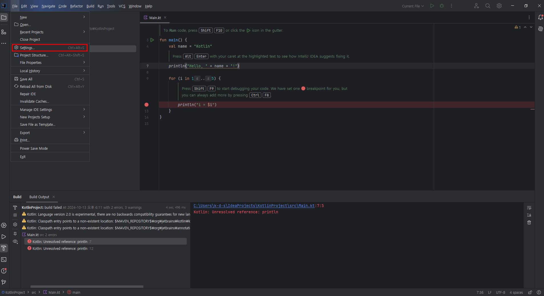544x296 pixels.
Task: Open the Build tool window hammer icon
Action: point(4,248)
